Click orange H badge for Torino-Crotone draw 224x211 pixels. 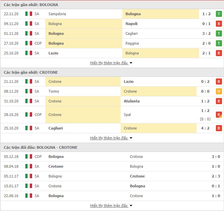tap(219, 91)
